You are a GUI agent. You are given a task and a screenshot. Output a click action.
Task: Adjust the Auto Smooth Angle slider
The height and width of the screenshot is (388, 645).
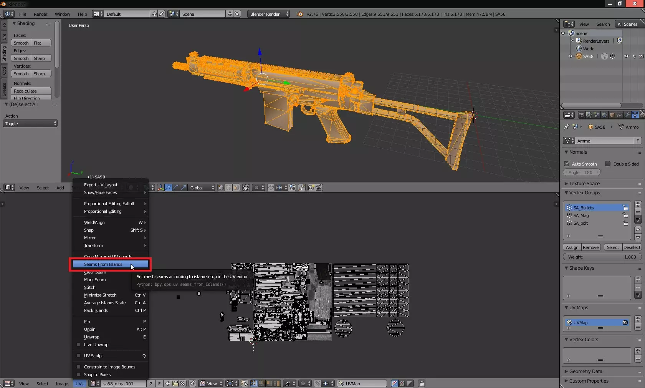click(582, 172)
